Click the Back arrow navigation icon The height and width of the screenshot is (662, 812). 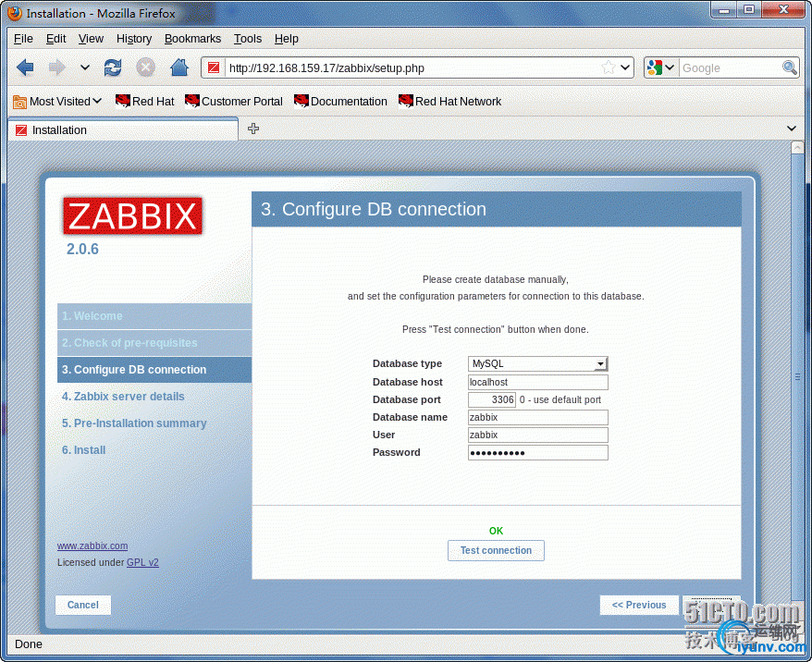click(x=25, y=67)
